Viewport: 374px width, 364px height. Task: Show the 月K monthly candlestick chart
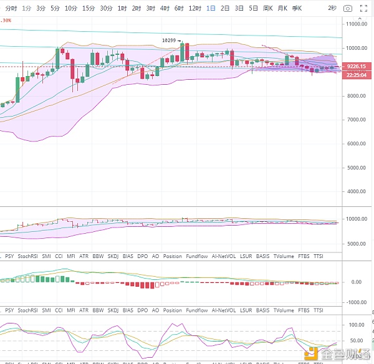point(282,8)
